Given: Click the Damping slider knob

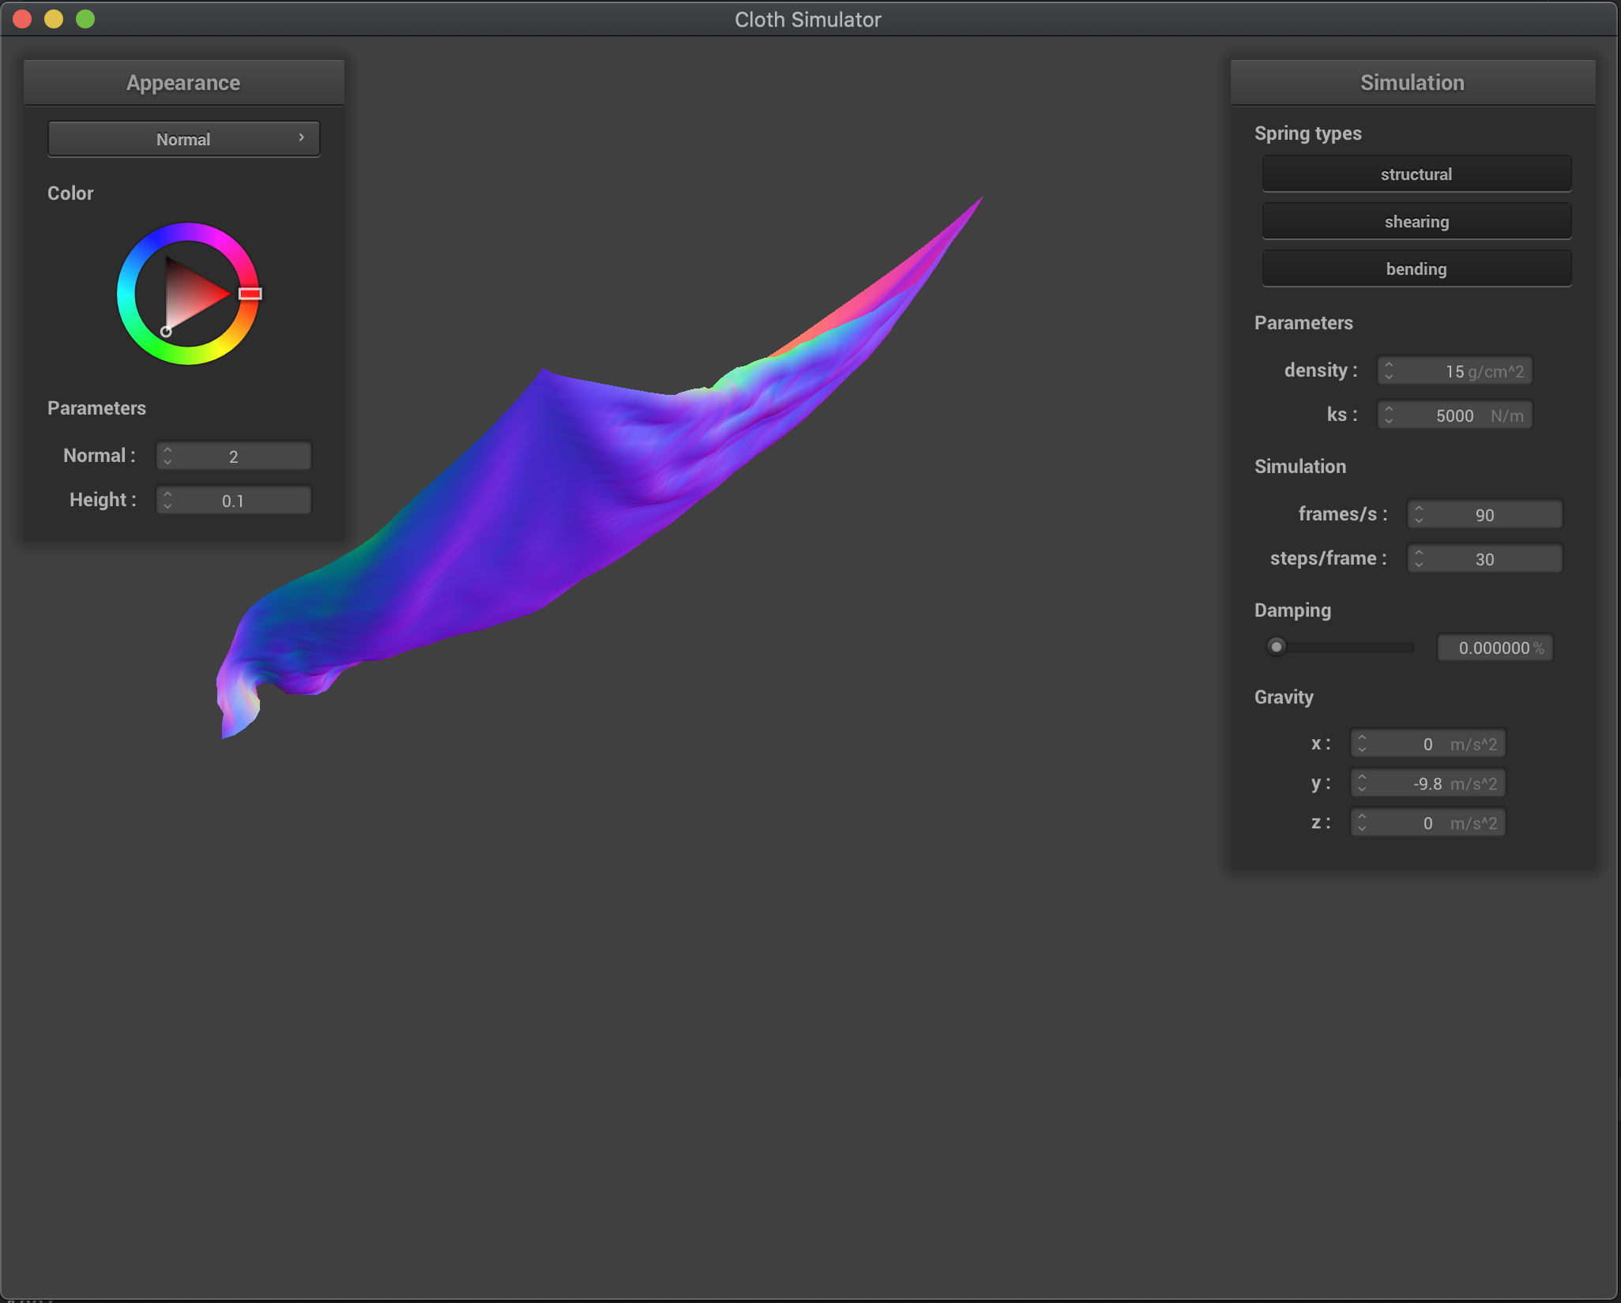Looking at the screenshot, I should [x=1276, y=647].
